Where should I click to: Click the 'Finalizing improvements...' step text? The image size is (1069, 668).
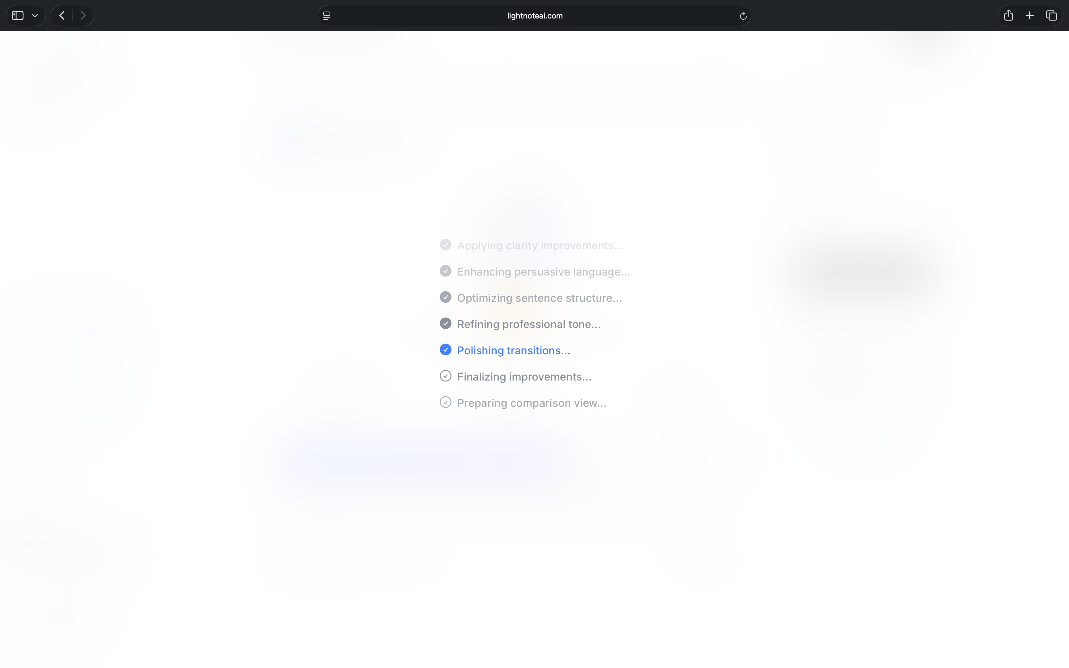[x=524, y=376]
